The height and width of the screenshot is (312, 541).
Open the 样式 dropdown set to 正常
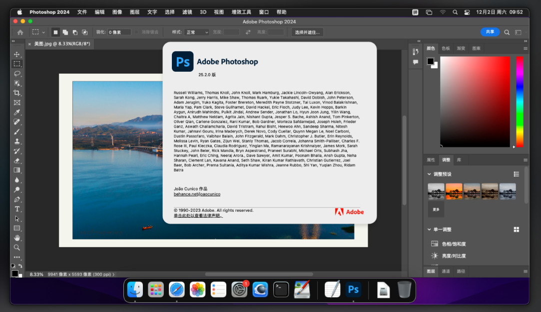[x=197, y=32]
